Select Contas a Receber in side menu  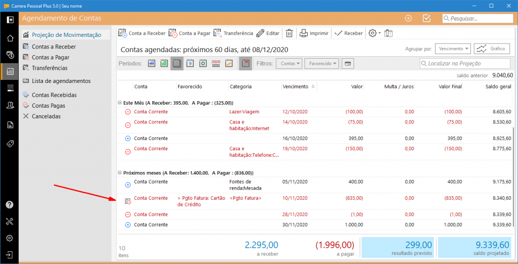point(54,47)
